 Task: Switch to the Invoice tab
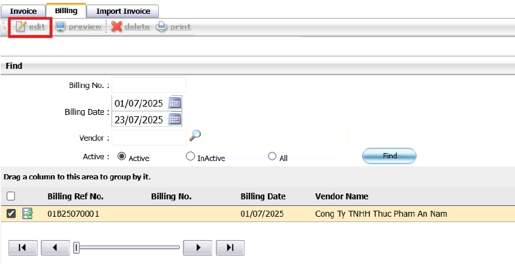(x=23, y=11)
